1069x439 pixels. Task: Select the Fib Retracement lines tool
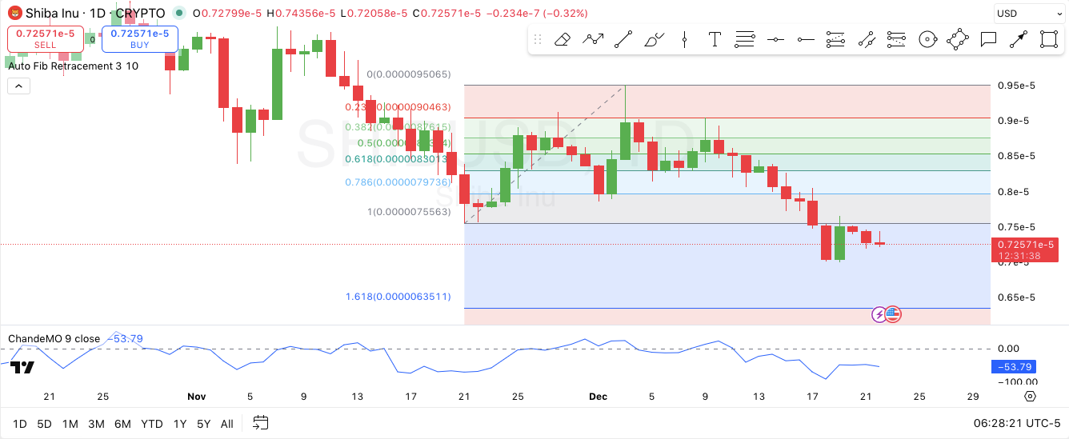745,39
